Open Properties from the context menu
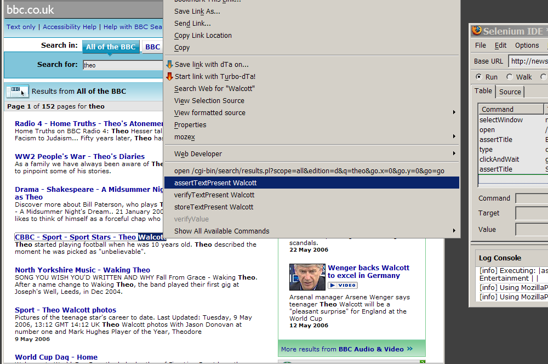Viewport: 548px width, 364px height. point(312,125)
